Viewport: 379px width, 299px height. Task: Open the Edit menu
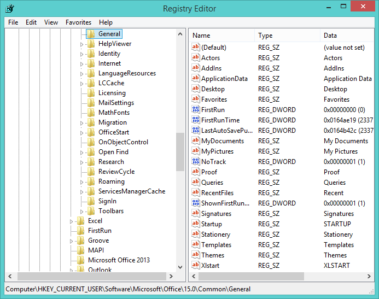point(31,22)
